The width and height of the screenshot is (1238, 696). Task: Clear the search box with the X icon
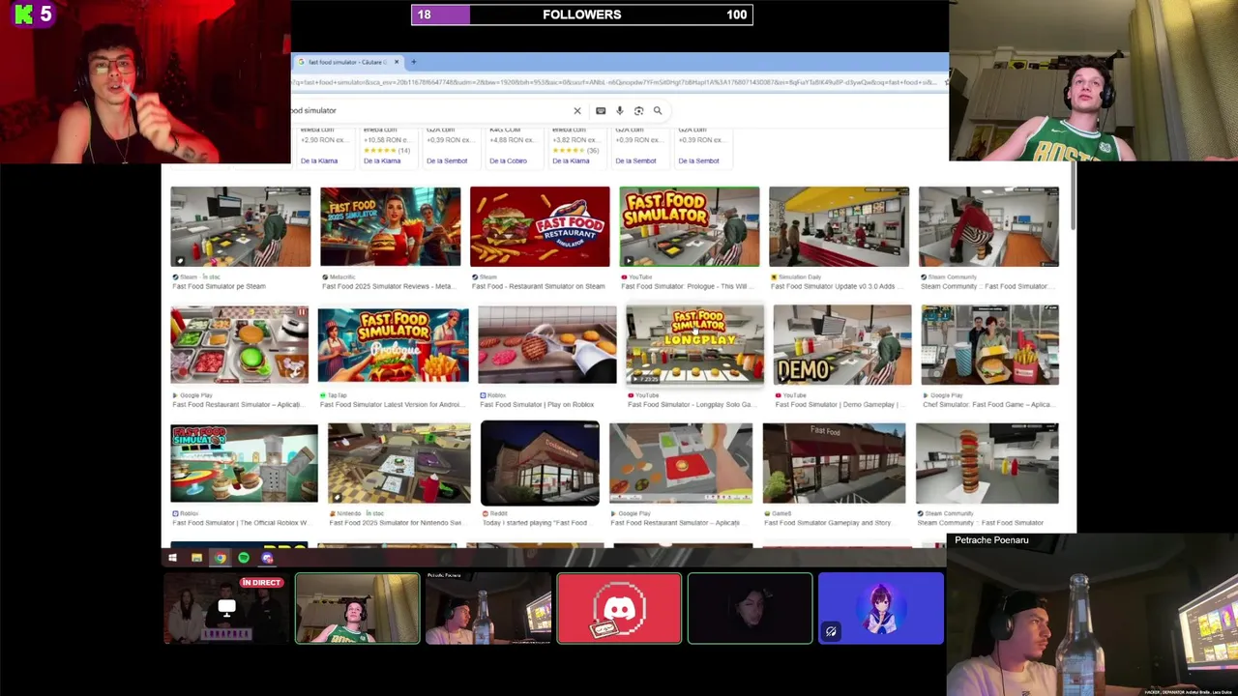(x=577, y=111)
